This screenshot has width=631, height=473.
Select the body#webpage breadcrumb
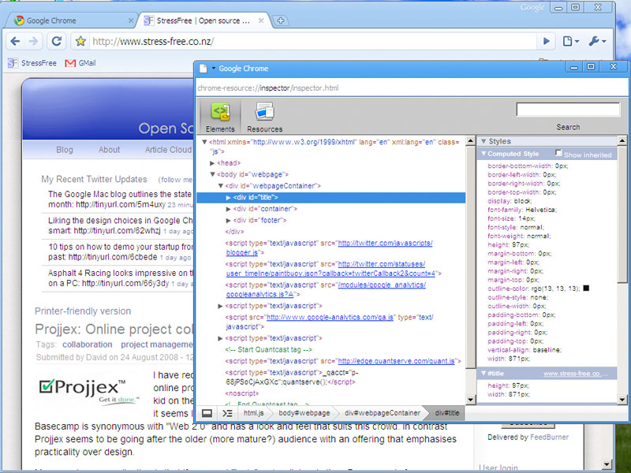pos(304,413)
